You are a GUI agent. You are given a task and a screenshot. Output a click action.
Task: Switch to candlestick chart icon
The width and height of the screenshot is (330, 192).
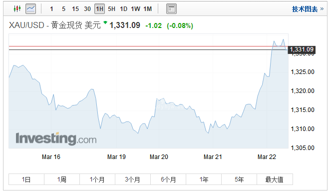tap(17, 9)
